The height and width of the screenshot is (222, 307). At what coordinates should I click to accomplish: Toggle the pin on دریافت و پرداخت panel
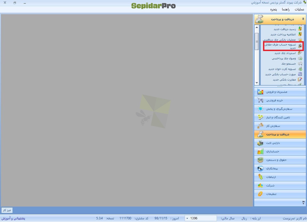pos(303,19)
